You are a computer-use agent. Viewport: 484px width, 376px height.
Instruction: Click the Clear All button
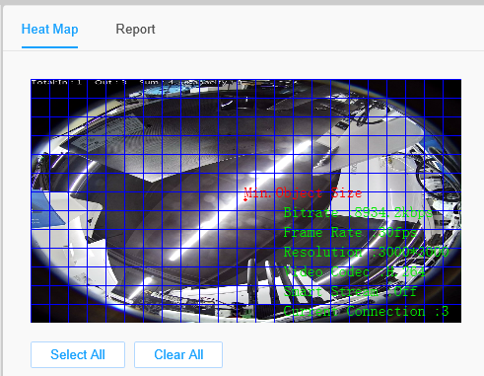(x=178, y=354)
